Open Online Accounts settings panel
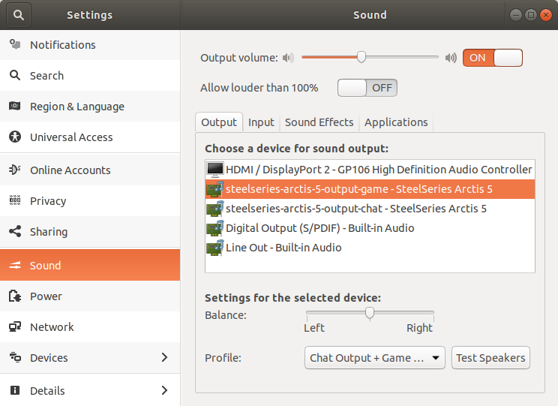 click(x=90, y=170)
